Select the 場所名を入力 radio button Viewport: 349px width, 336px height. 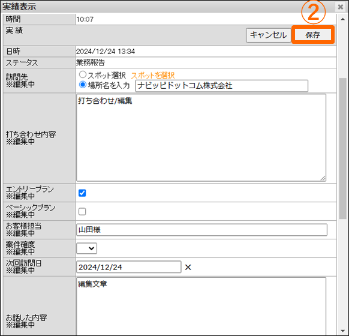pyautogui.click(x=83, y=85)
